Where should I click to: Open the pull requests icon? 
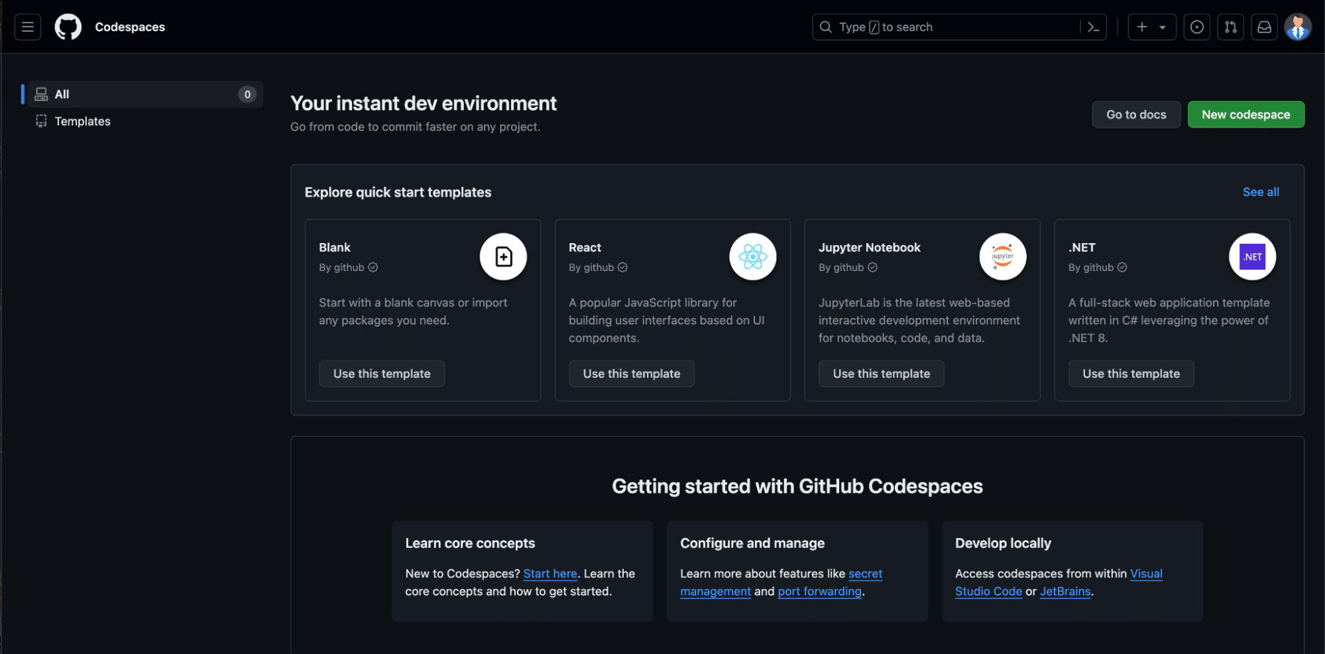1230,27
